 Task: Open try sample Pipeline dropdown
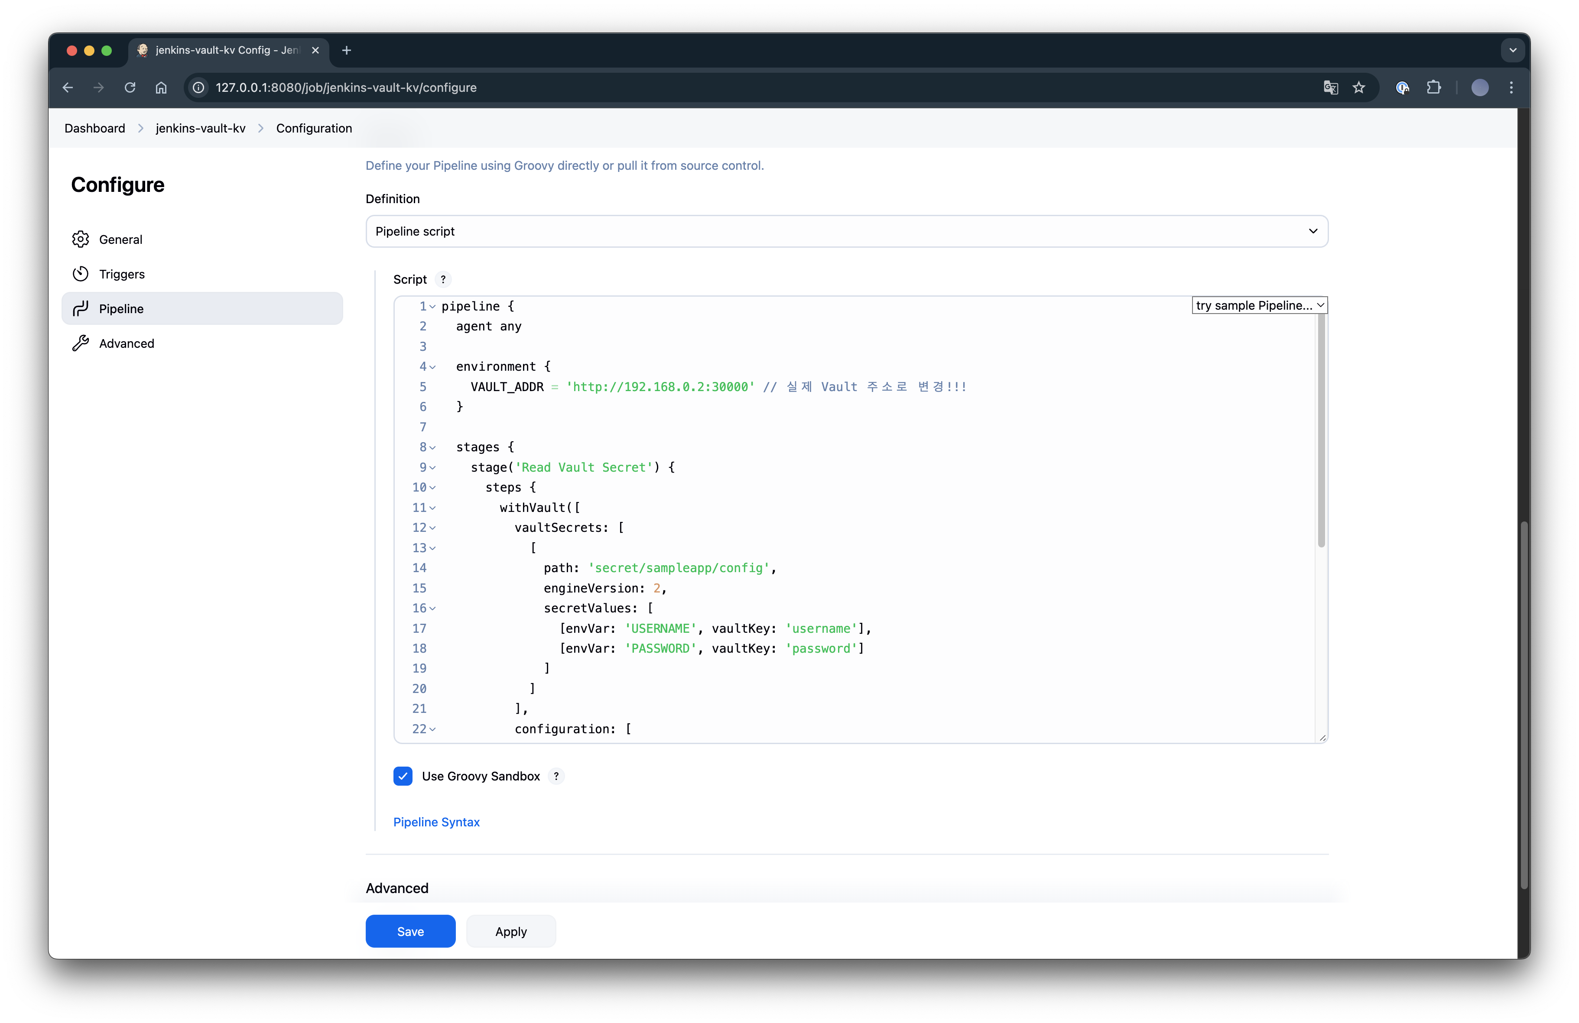click(1259, 305)
